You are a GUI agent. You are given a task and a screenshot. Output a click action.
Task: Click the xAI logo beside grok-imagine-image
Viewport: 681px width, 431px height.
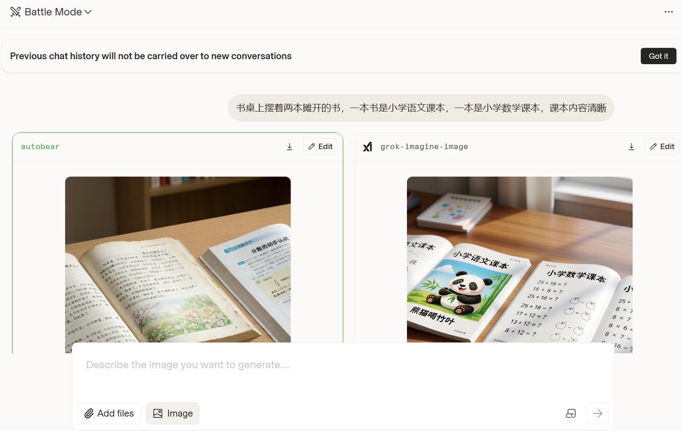coord(368,147)
